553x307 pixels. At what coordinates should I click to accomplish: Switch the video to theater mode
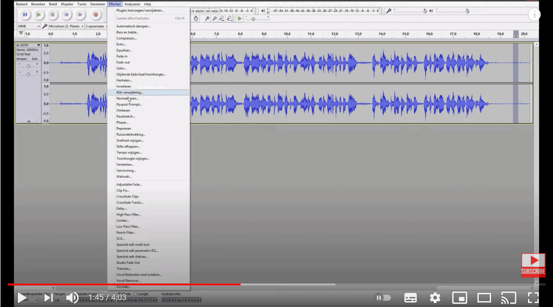[x=484, y=298]
